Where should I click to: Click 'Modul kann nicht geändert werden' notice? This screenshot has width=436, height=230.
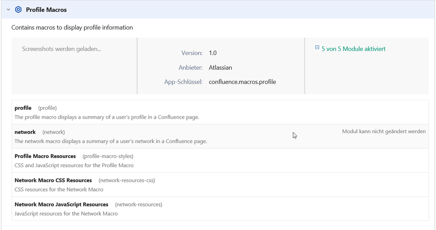point(384,131)
